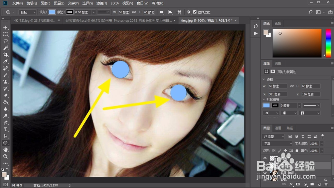Select the Paint Bucket tool
The width and height of the screenshot is (334, 188).
coord(6,102)
